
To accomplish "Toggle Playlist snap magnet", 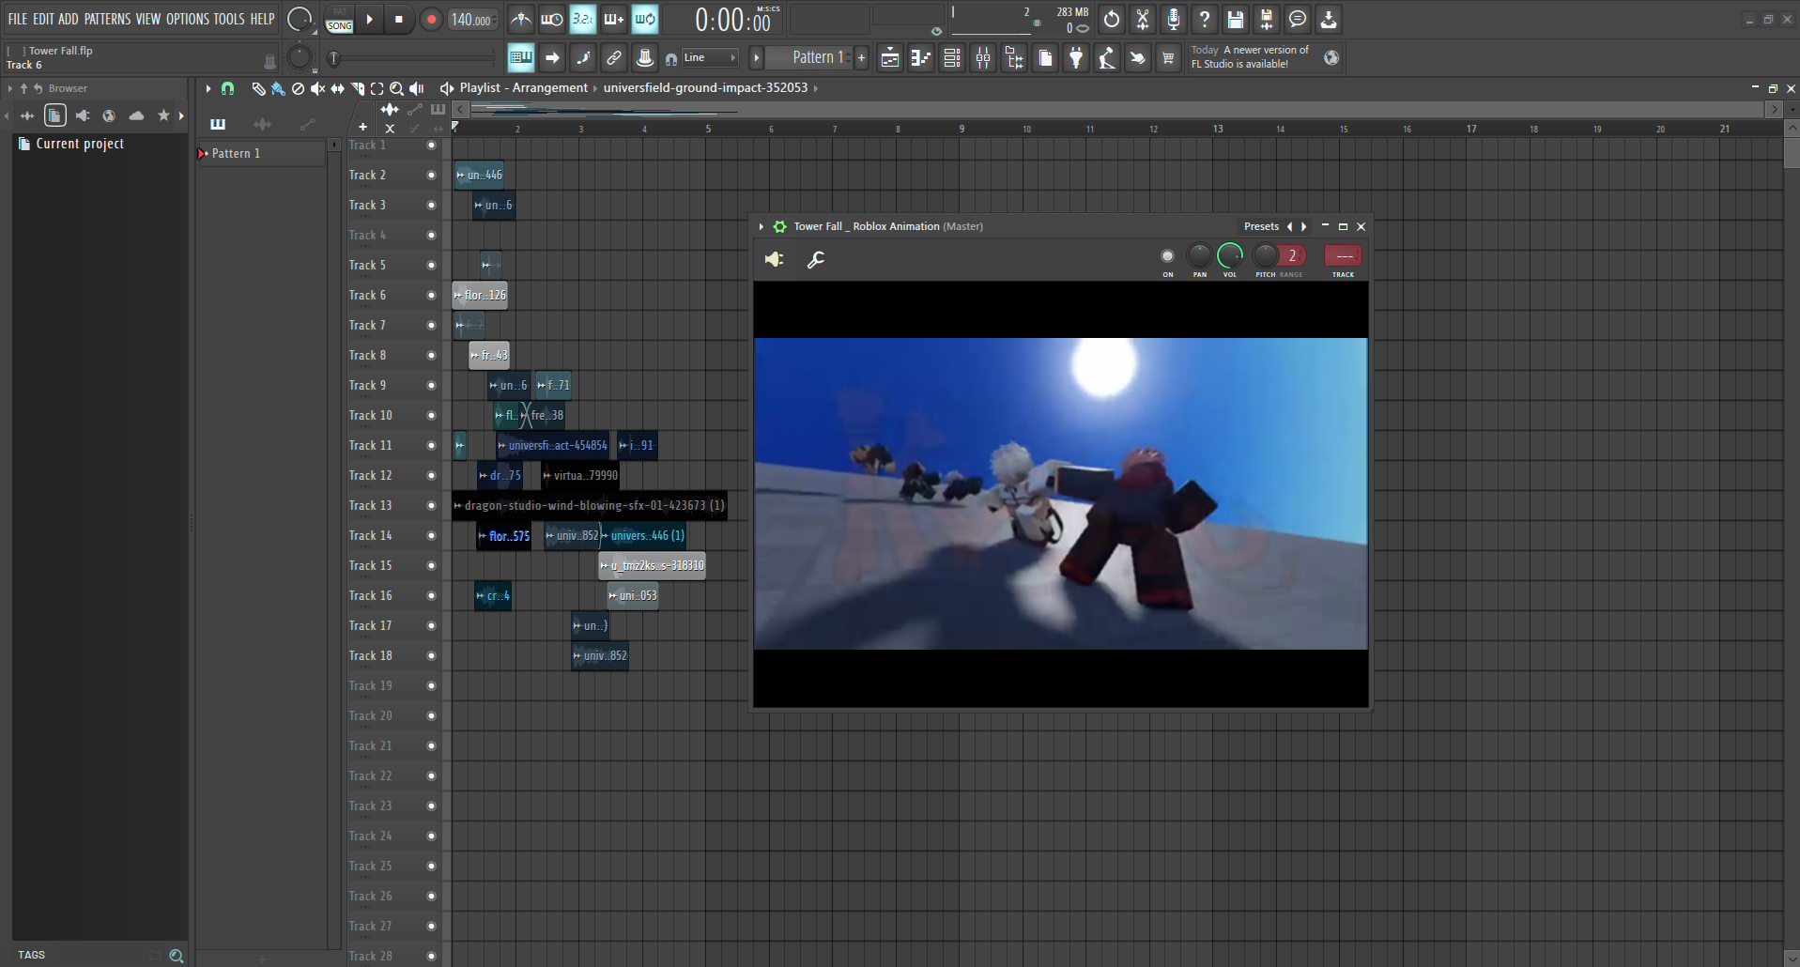I will point(227,88).
